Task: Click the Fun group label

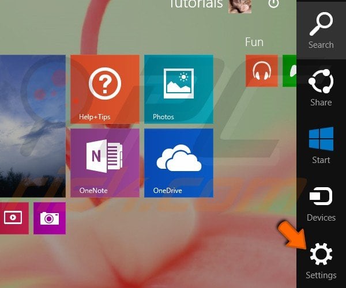Action: (254, 42)
